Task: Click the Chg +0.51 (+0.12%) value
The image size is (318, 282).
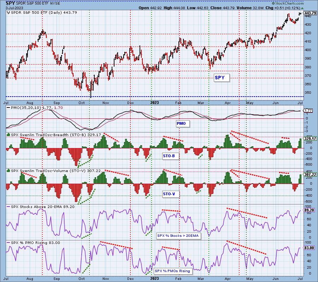Action: coord(283,8)
